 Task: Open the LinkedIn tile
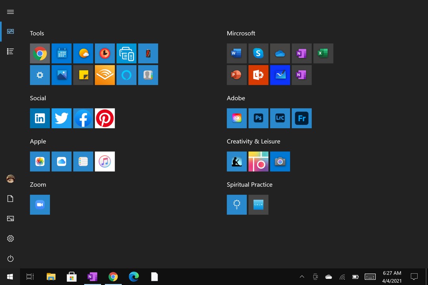tap(40, 118)
